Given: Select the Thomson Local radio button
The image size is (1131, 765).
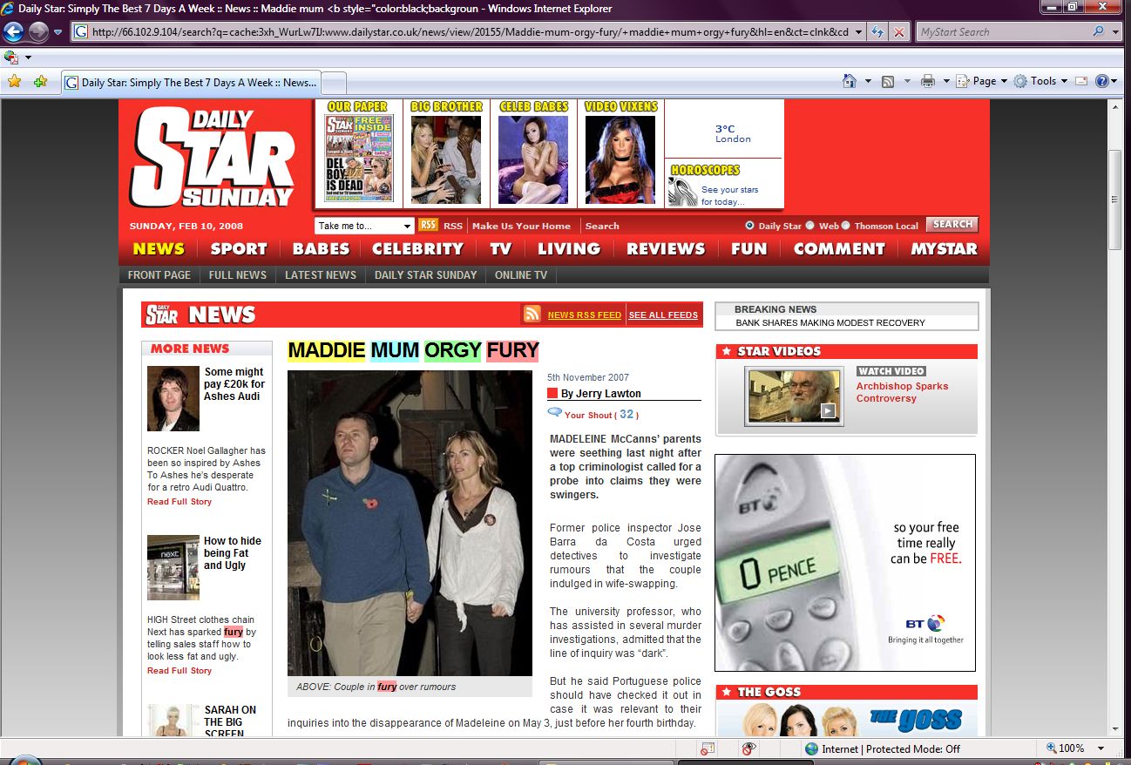Looking at the screenshot, I should point(845,225).
